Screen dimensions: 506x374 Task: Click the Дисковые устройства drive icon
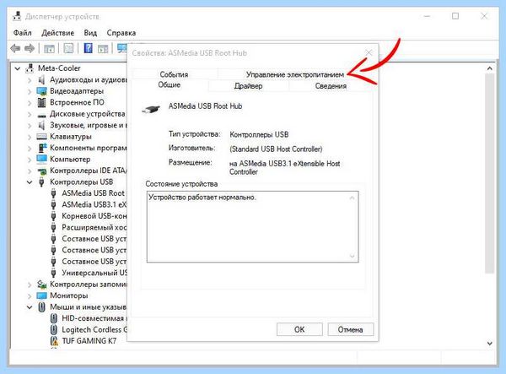(x=41, y=115)
